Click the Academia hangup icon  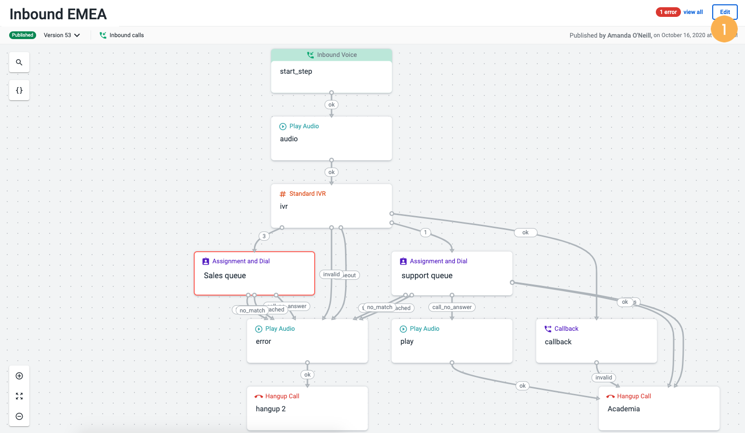(x=611, y=396)
